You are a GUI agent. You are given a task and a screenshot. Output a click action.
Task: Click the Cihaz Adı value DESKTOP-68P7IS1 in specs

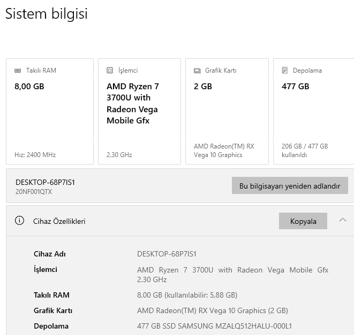click(x=167, y=254)
